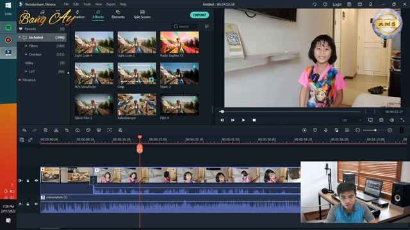The width and height of the screenshot is (410, 230).
Task: Select the Radio Explike FX effect thumbnail
Action: coord(179,43)
